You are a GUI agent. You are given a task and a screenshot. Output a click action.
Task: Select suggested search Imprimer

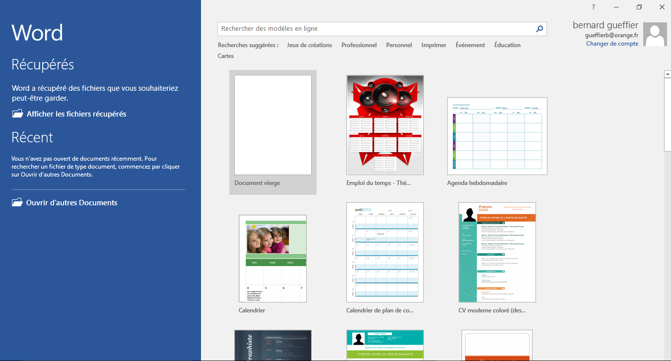pyautogui.click(x=434, y=45)
